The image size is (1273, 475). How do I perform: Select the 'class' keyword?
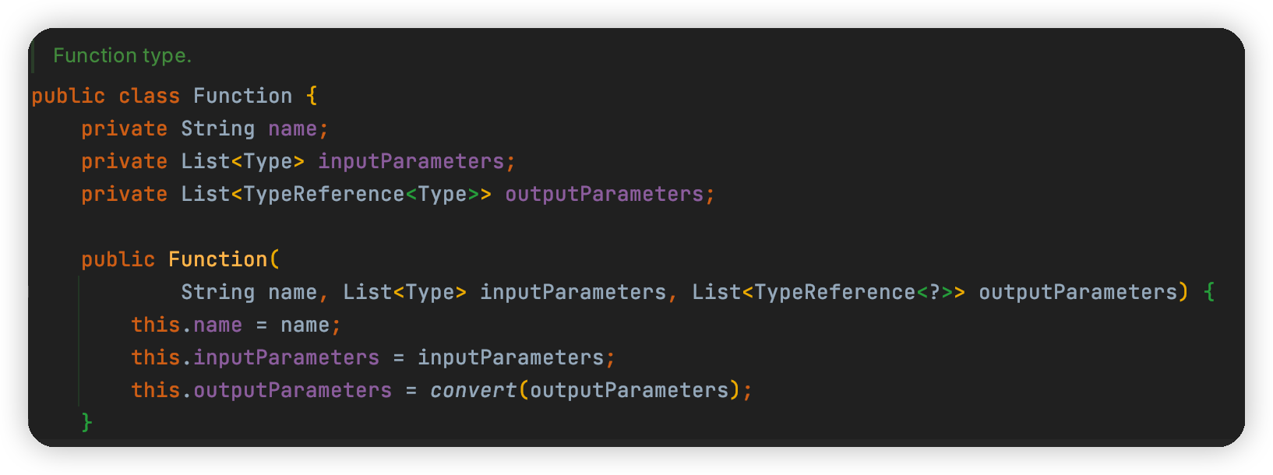coord(149,96)
